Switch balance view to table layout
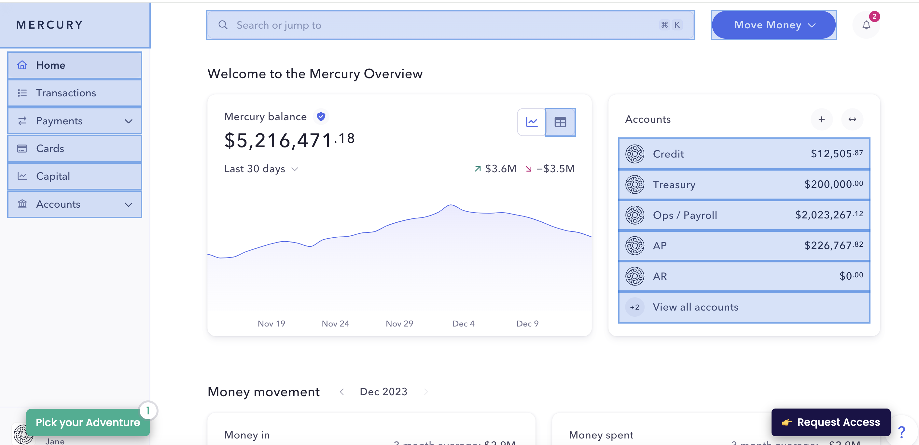 [560, 122]
